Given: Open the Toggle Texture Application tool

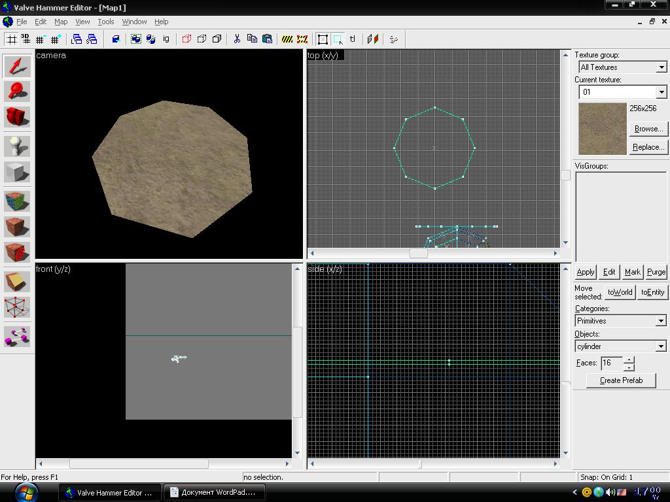Looking at the screenshot, I should coord(17,201).
